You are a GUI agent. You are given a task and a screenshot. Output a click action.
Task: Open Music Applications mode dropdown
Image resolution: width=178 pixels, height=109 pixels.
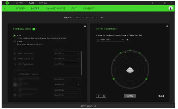click(x=67, y=53)
